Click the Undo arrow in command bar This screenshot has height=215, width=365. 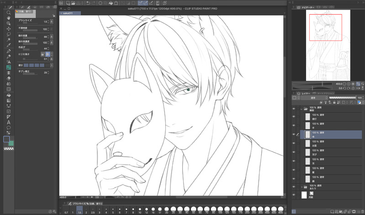click(x=88, y=3)
